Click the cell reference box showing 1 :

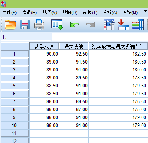click(26, 37)
